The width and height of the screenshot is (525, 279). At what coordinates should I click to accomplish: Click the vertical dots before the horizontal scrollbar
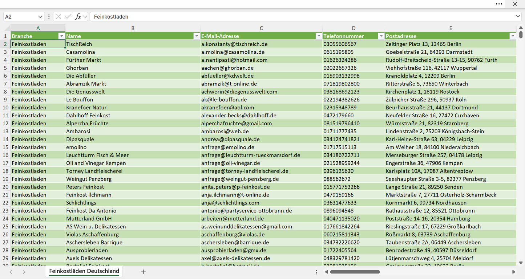coord(316,272)
